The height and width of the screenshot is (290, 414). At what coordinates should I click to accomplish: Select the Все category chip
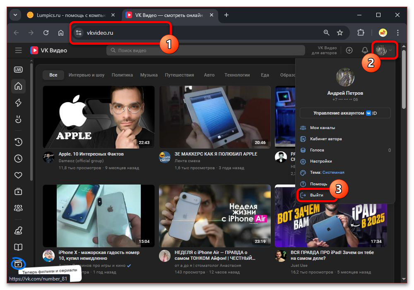click(x=53, y=75)
